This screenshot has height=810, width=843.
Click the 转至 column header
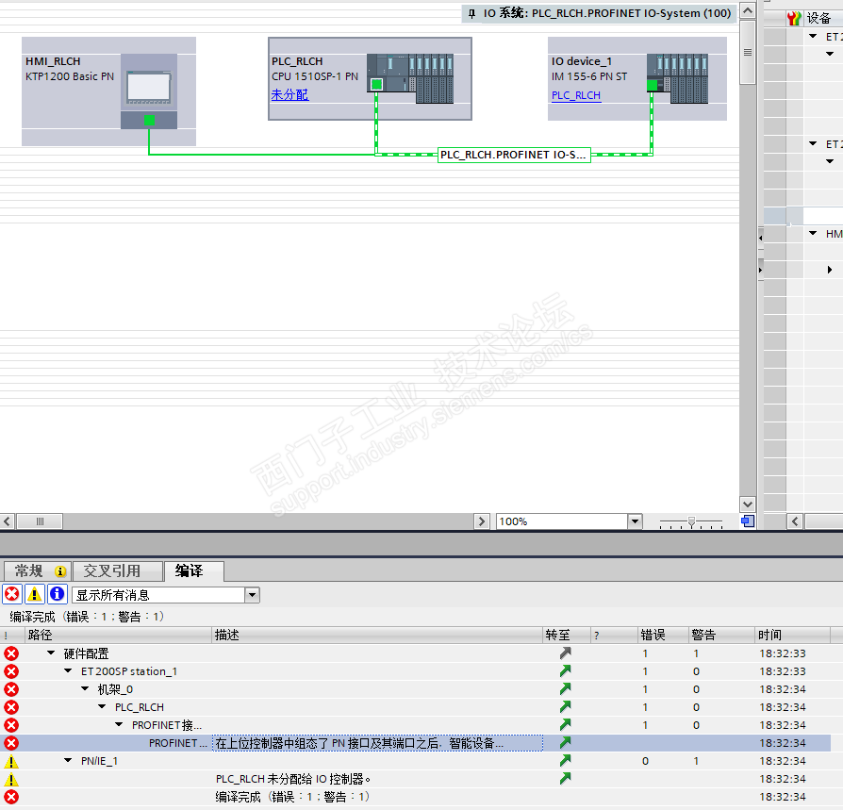[x=567, y=635]
